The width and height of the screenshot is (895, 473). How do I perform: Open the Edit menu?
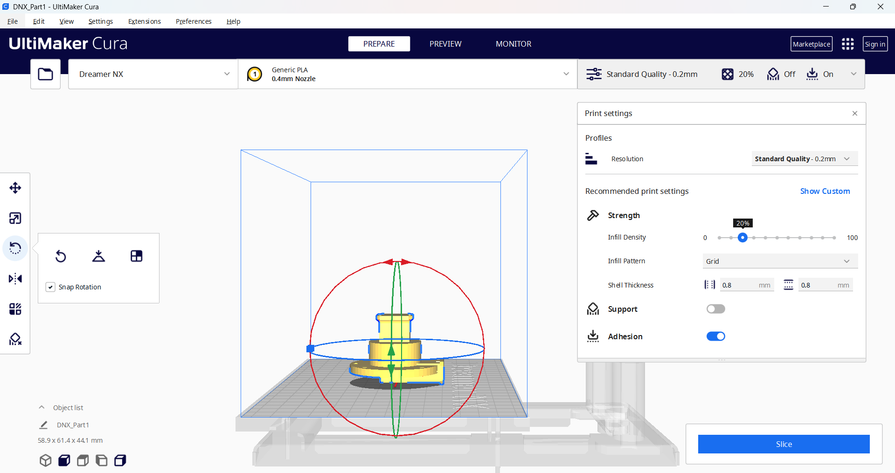point(39,21)
